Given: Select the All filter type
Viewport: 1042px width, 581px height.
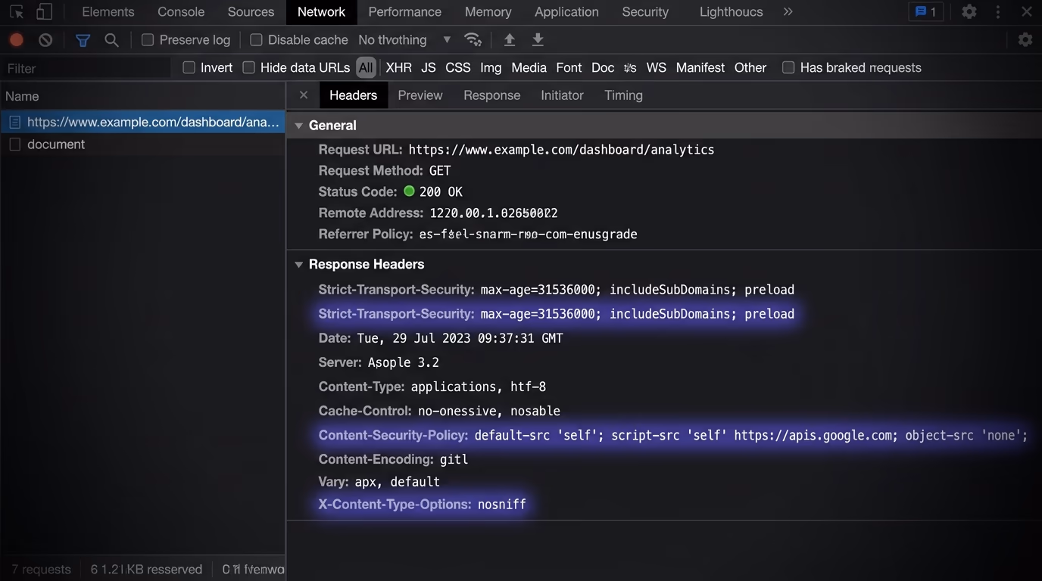Looking at the screenshot, I should pyautogui.click(x=366, y=67).
